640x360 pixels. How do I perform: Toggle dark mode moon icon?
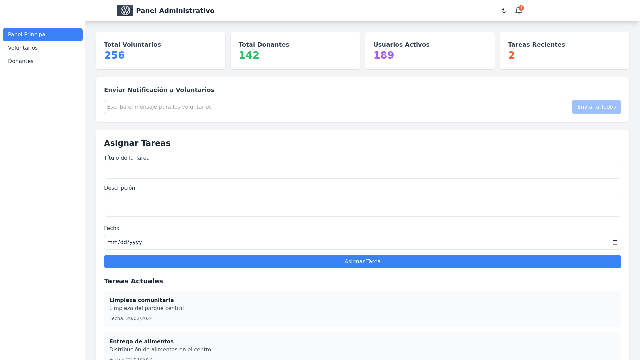tap(504, 11)
